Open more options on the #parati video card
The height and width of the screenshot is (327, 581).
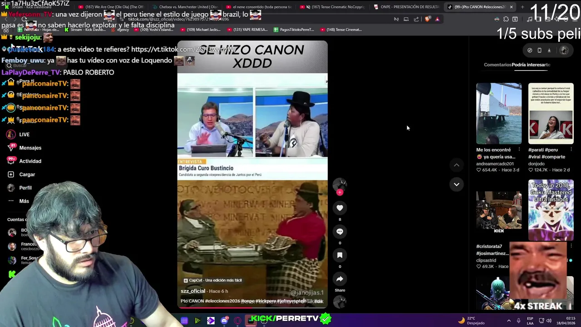[x=571, y=149]
